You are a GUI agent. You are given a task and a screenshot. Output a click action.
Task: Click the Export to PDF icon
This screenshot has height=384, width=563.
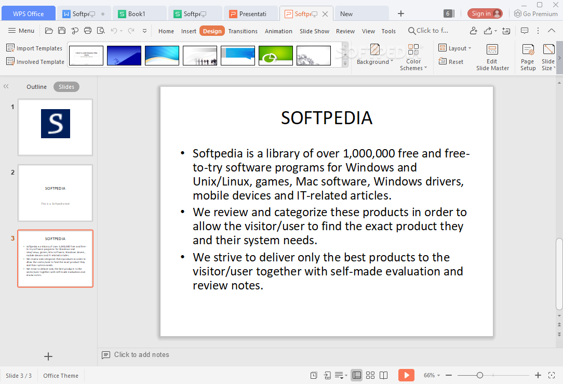point(75,31)
